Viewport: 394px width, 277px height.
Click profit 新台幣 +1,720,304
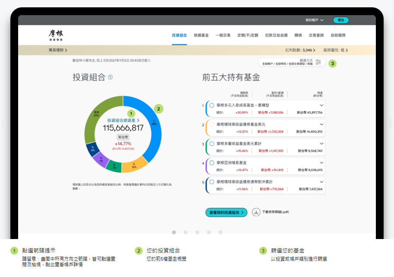270,132
